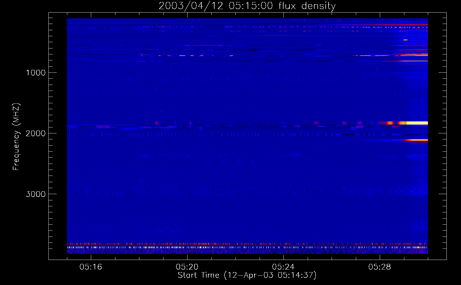Click the small yellow dash near 05:29

pyautogui.click(x=405, y=40)
